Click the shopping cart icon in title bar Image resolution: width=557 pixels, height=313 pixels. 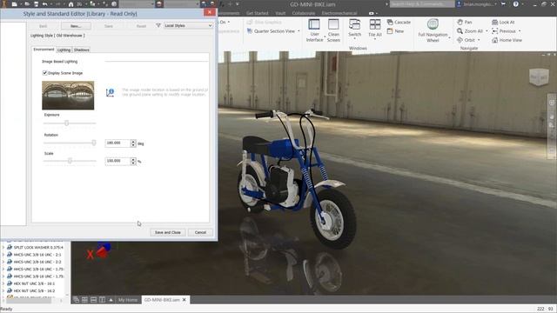[x=503, y=4]
